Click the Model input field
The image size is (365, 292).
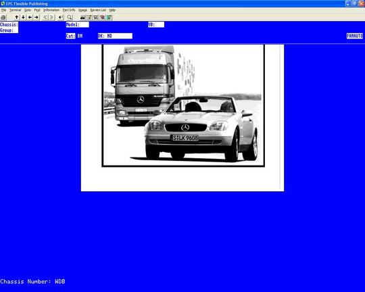77,25
